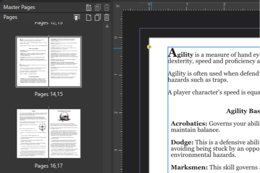The image size is (260, 173).
Task: Click the text 'environmental hazards.'
Action: 203,155
